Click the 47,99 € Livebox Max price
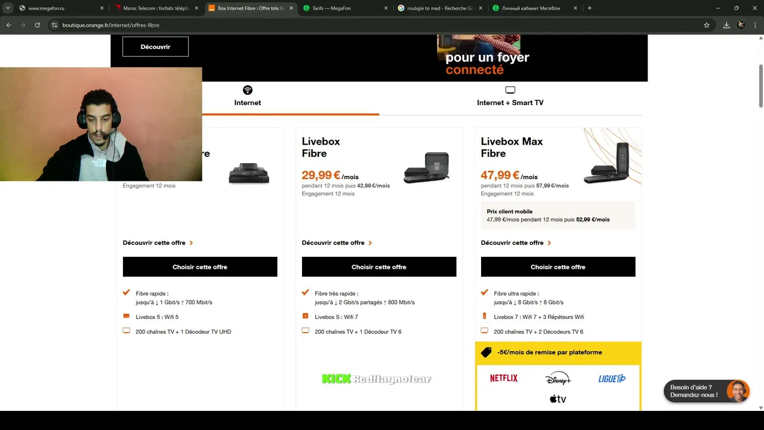The height and width of the screenshot is (430, 764). 500,175
